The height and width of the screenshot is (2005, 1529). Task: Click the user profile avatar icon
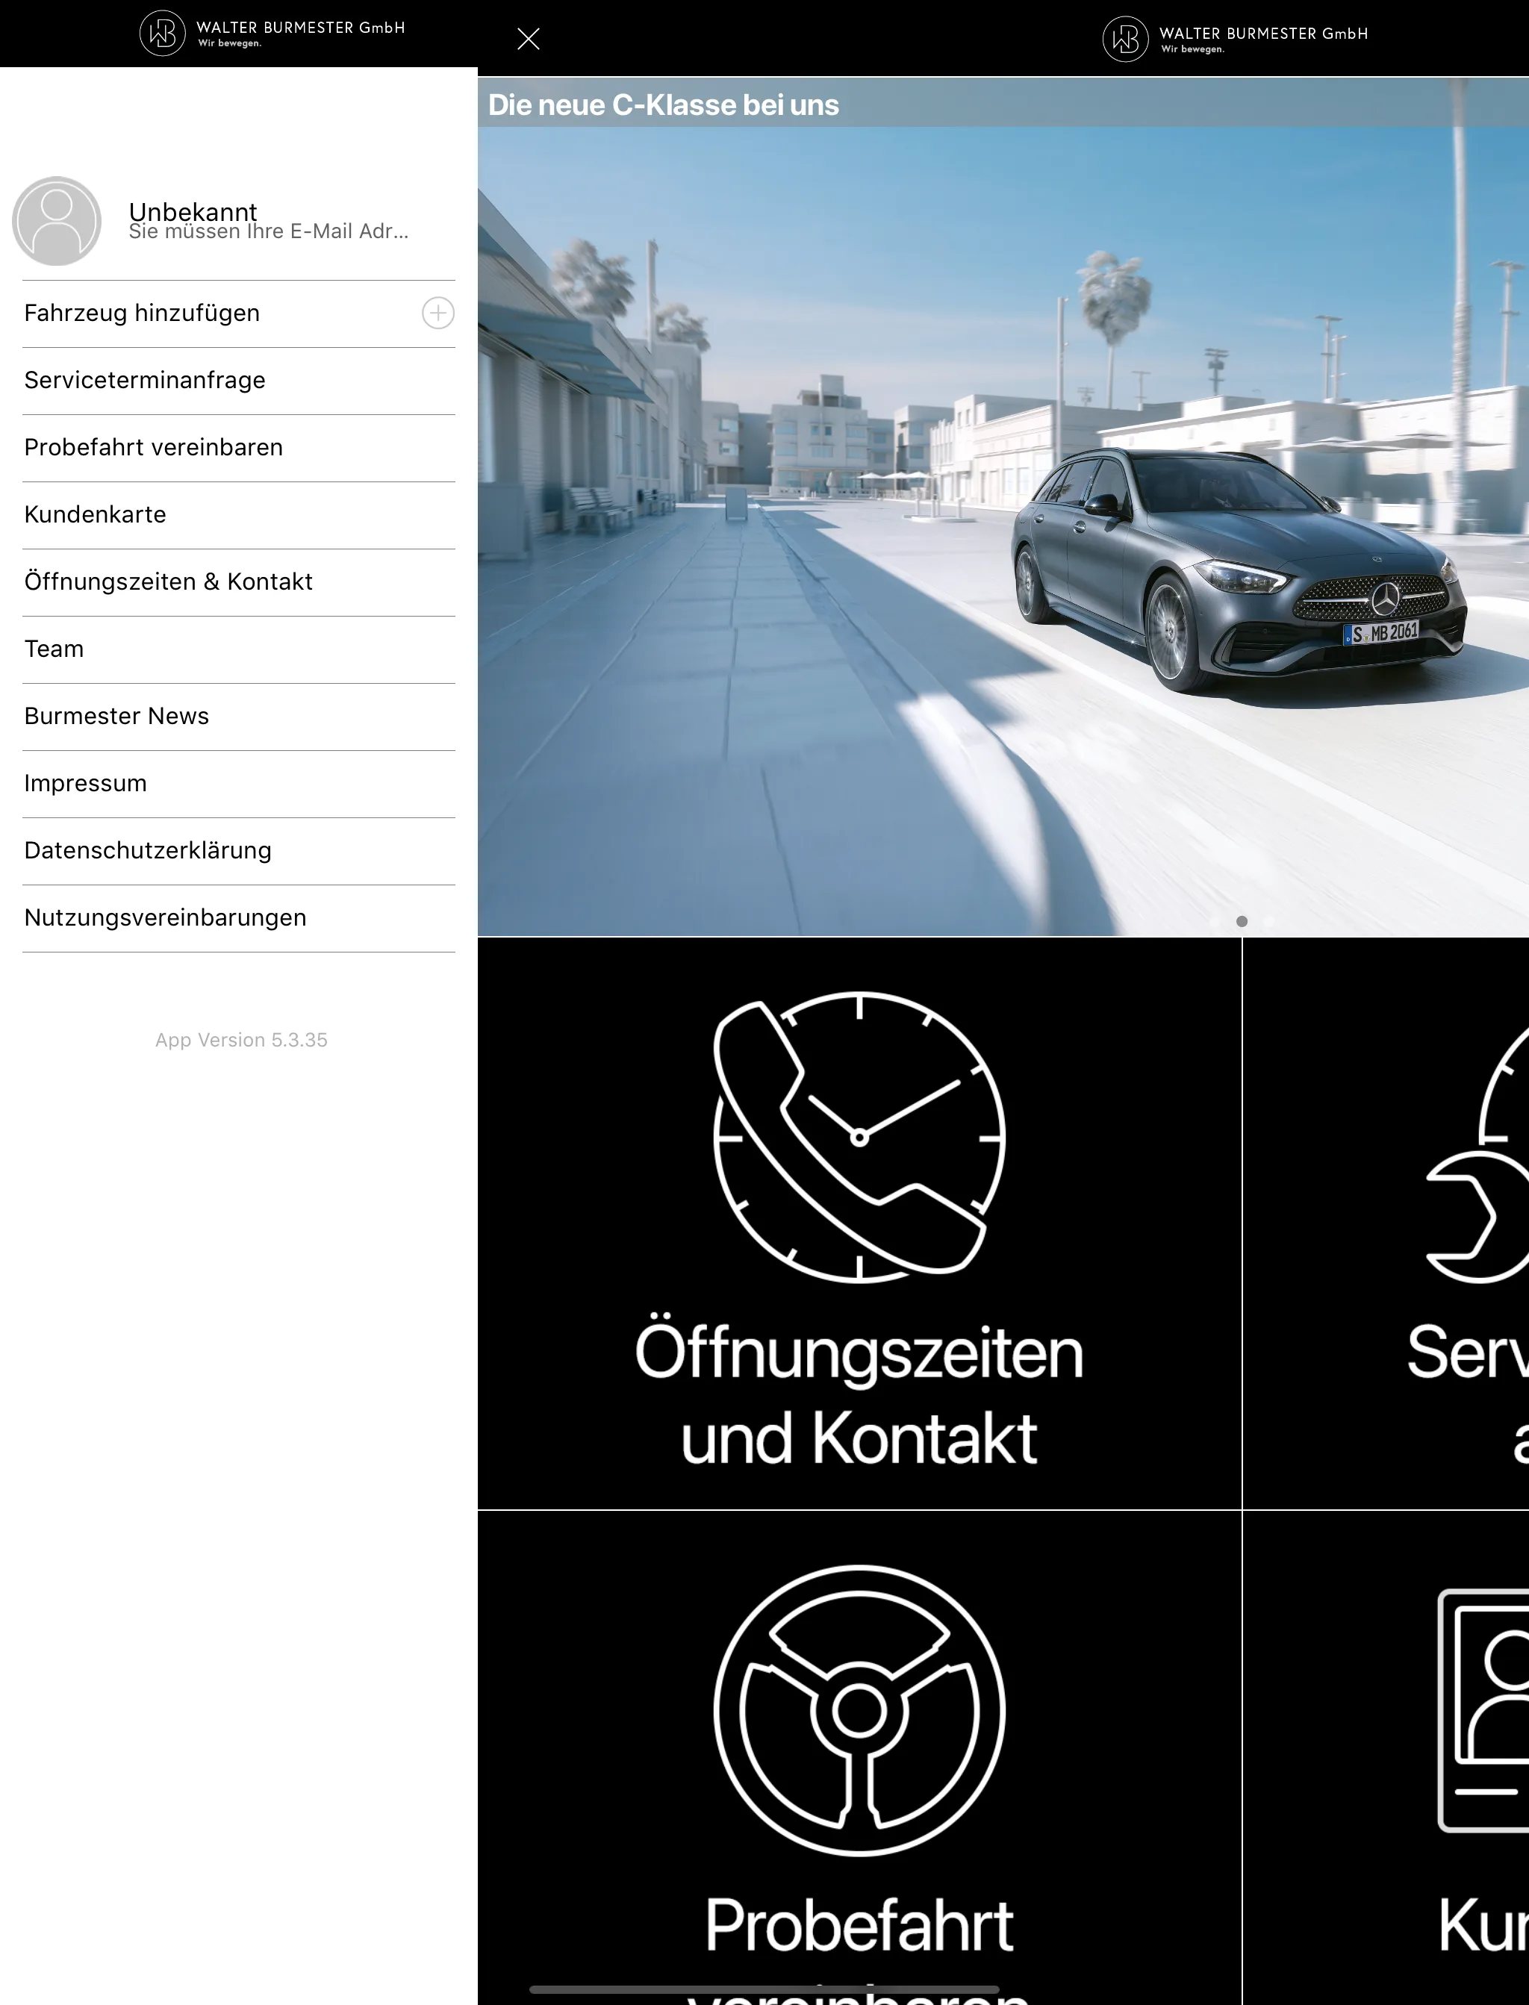56,220
